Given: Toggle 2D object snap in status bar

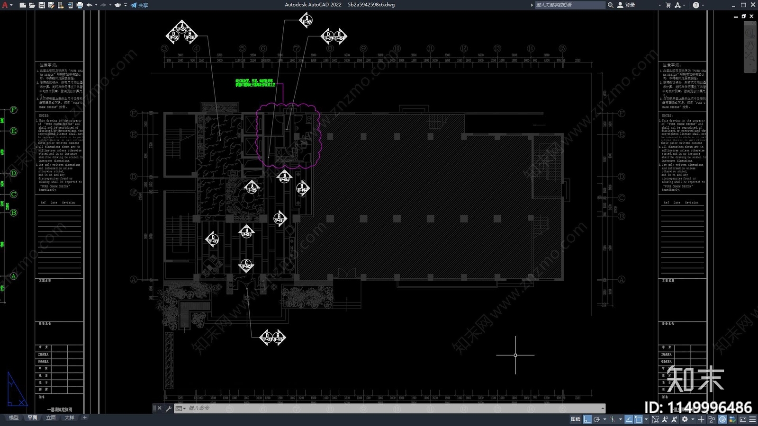Looking at the screenshot, I should point(639,419).
